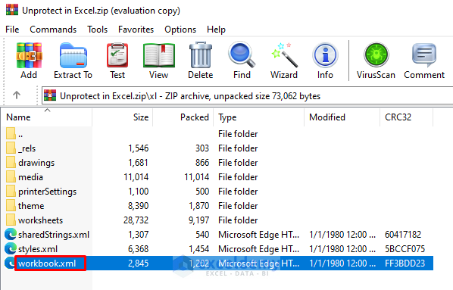Click the worksheets folder name

40,220
